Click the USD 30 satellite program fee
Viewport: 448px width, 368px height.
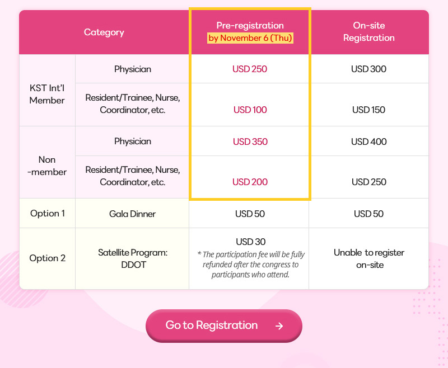pyautogui.click(x=250, y=242)
